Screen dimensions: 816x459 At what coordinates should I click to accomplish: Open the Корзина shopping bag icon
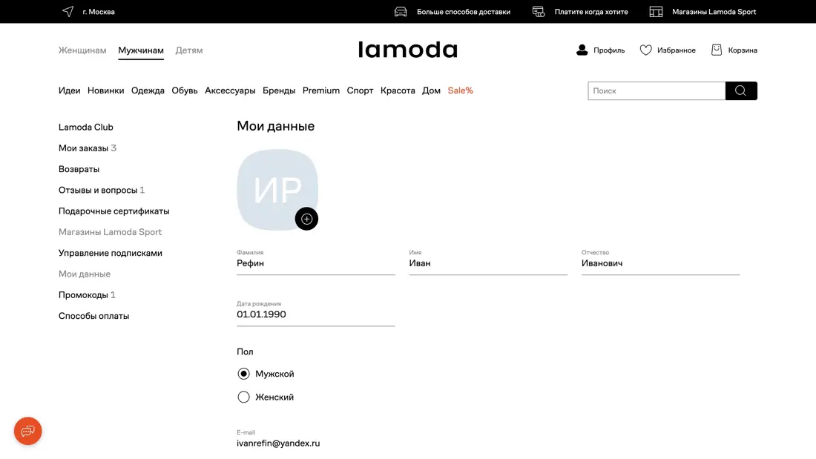tap(717, 50)
